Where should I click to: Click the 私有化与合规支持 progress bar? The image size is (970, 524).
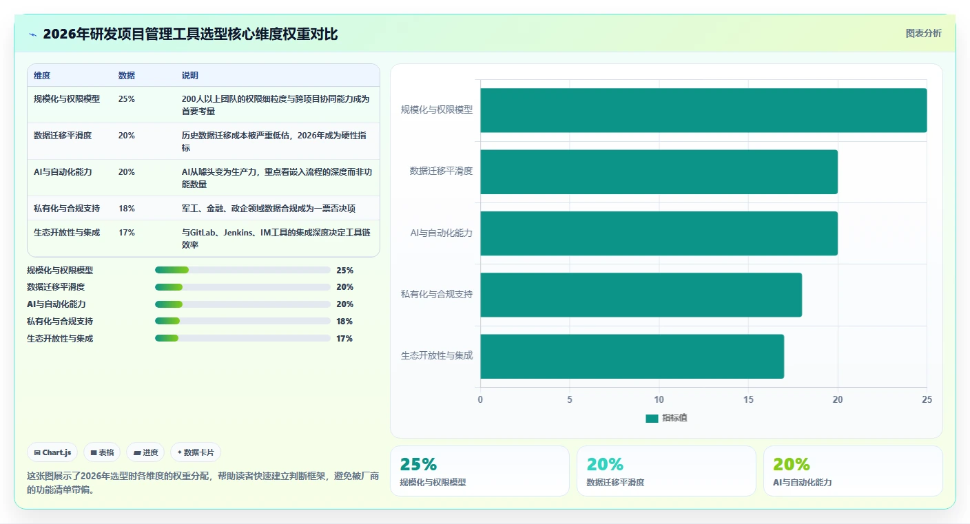click(x=242, y=321)
